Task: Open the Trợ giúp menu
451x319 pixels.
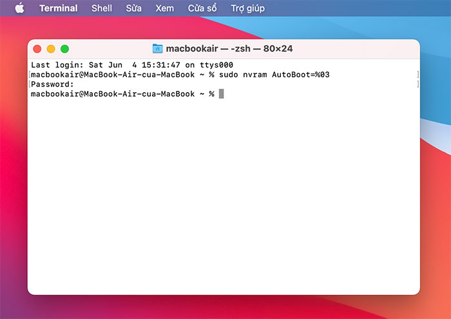Action: tap(247, 8)
